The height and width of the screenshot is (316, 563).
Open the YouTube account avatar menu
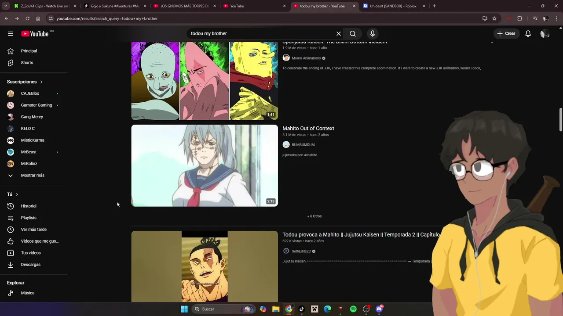click(545, 34)
